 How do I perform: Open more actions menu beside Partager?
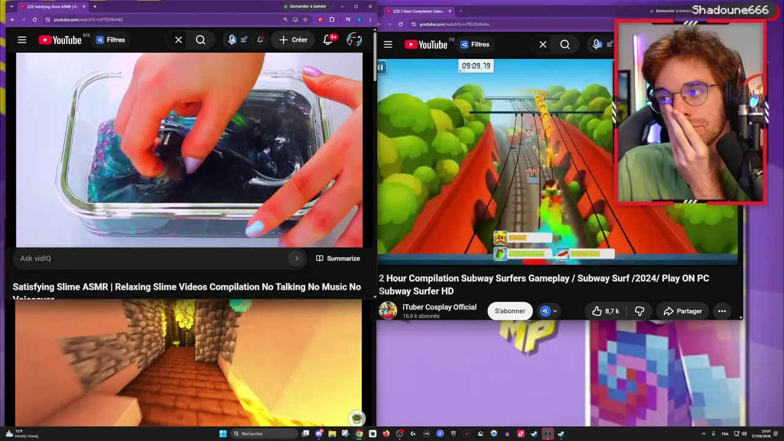tap(722, 311)
